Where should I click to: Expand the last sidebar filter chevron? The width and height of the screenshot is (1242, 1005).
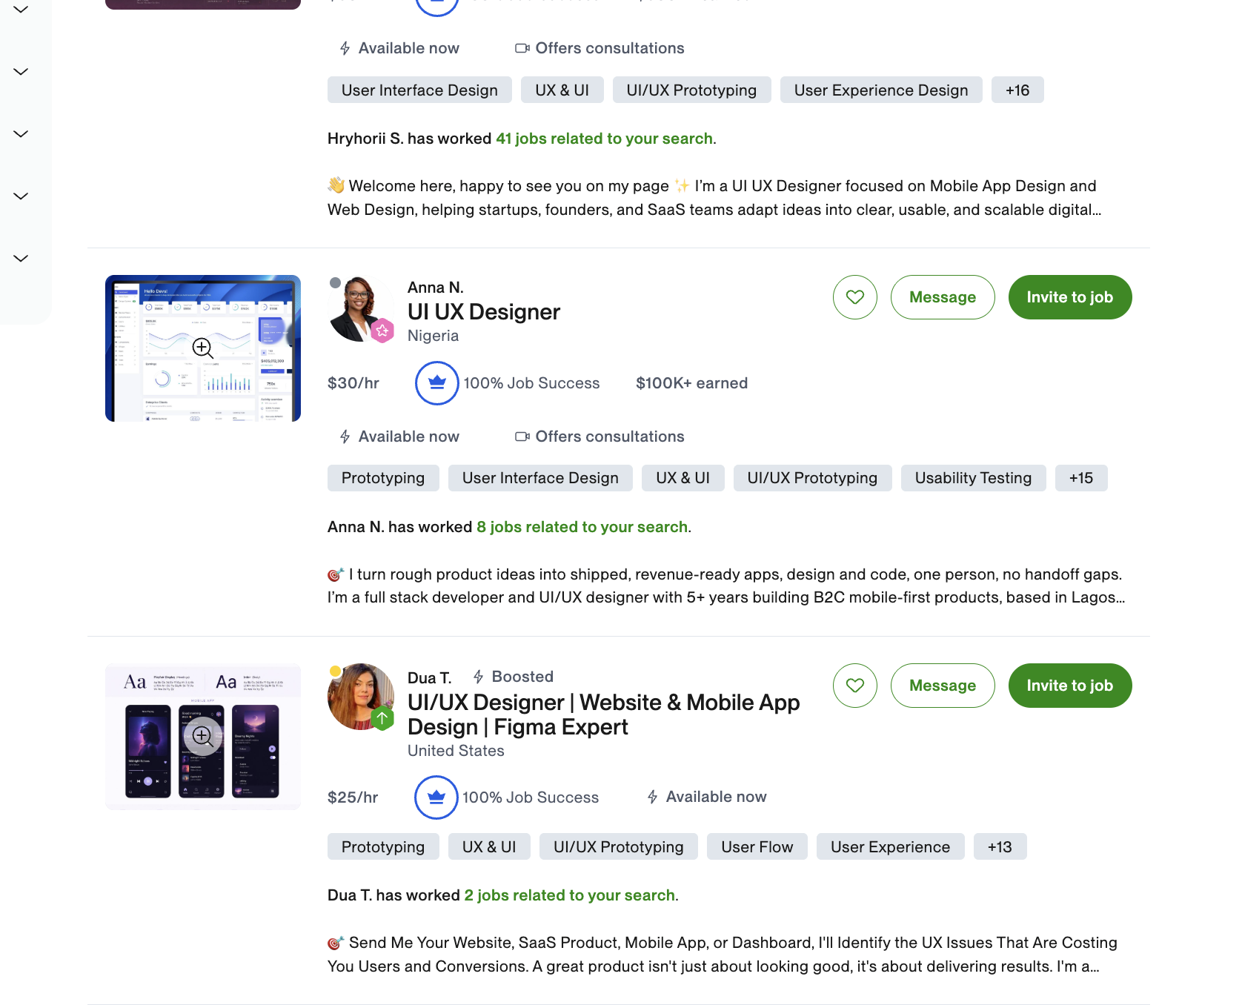click(x=21, y=259)
